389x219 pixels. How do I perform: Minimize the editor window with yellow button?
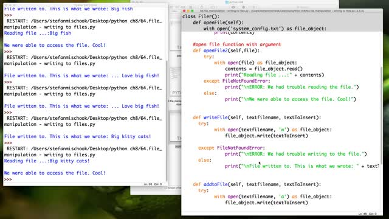(x=188, y=11)
